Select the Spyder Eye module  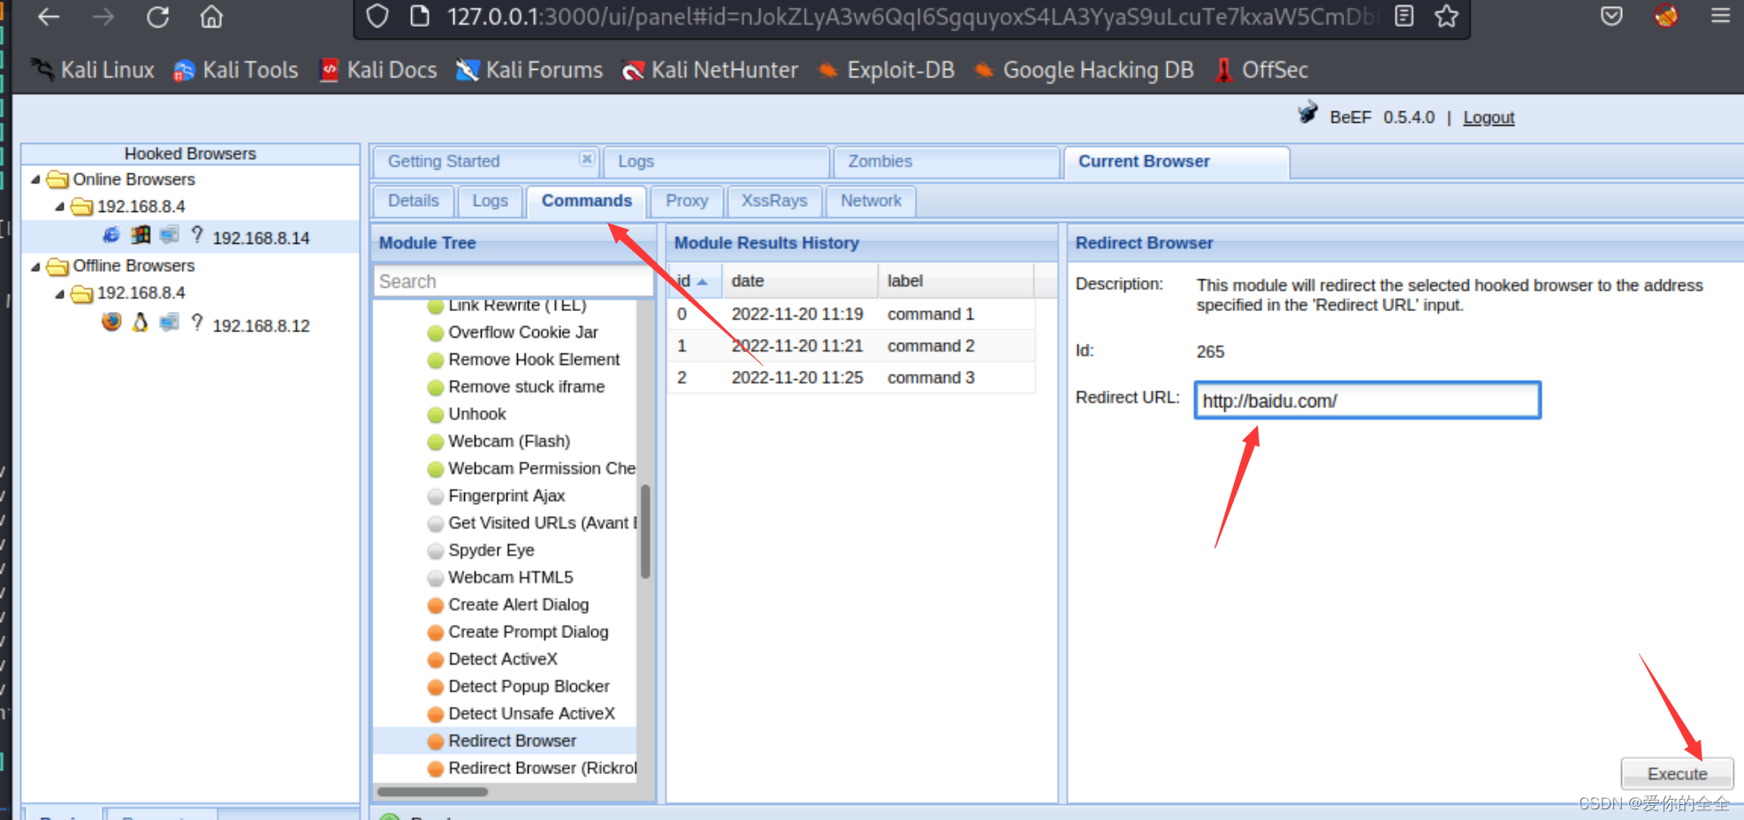[x=491, y=550]
